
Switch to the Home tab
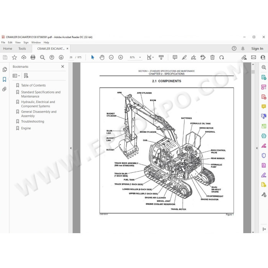click(8, 49)
